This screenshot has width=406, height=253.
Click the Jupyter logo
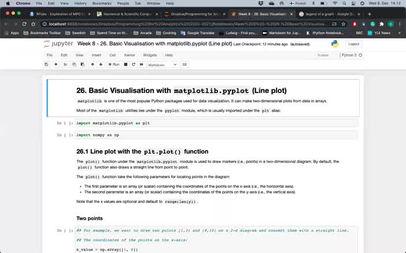[x=58, y=44]
